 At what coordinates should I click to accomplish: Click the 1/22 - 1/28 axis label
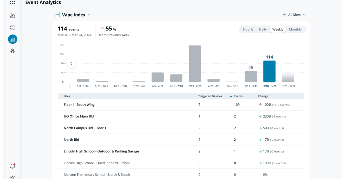[x=120, y=86]
